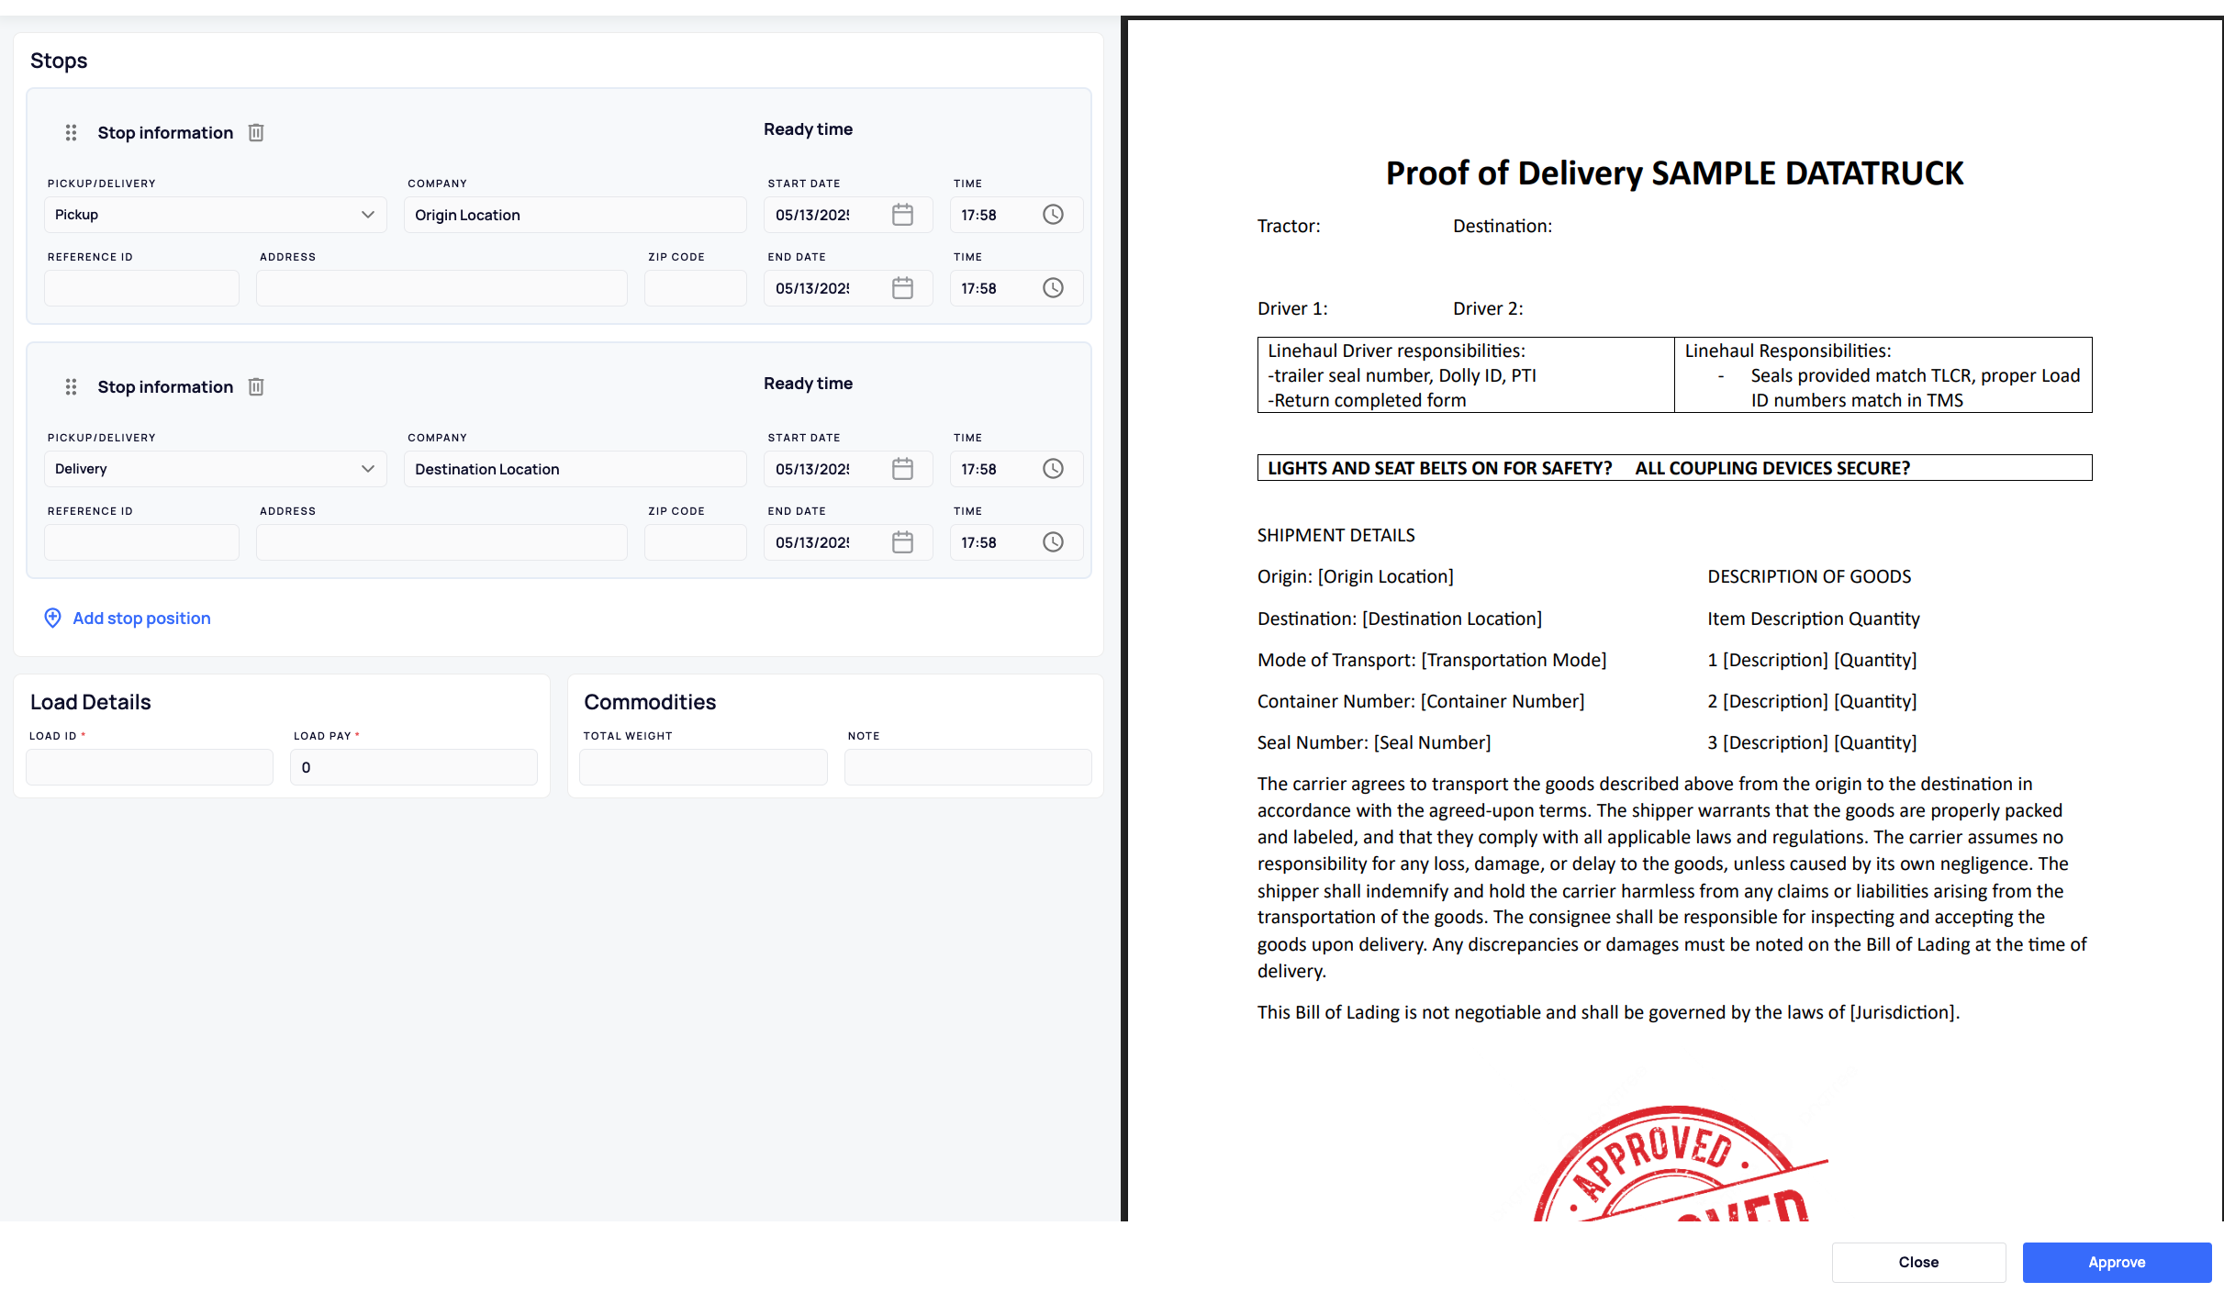Click the Load Details heading
Screen dimensions: 2224x1304
pyautogui.click(x=91, y=702)
